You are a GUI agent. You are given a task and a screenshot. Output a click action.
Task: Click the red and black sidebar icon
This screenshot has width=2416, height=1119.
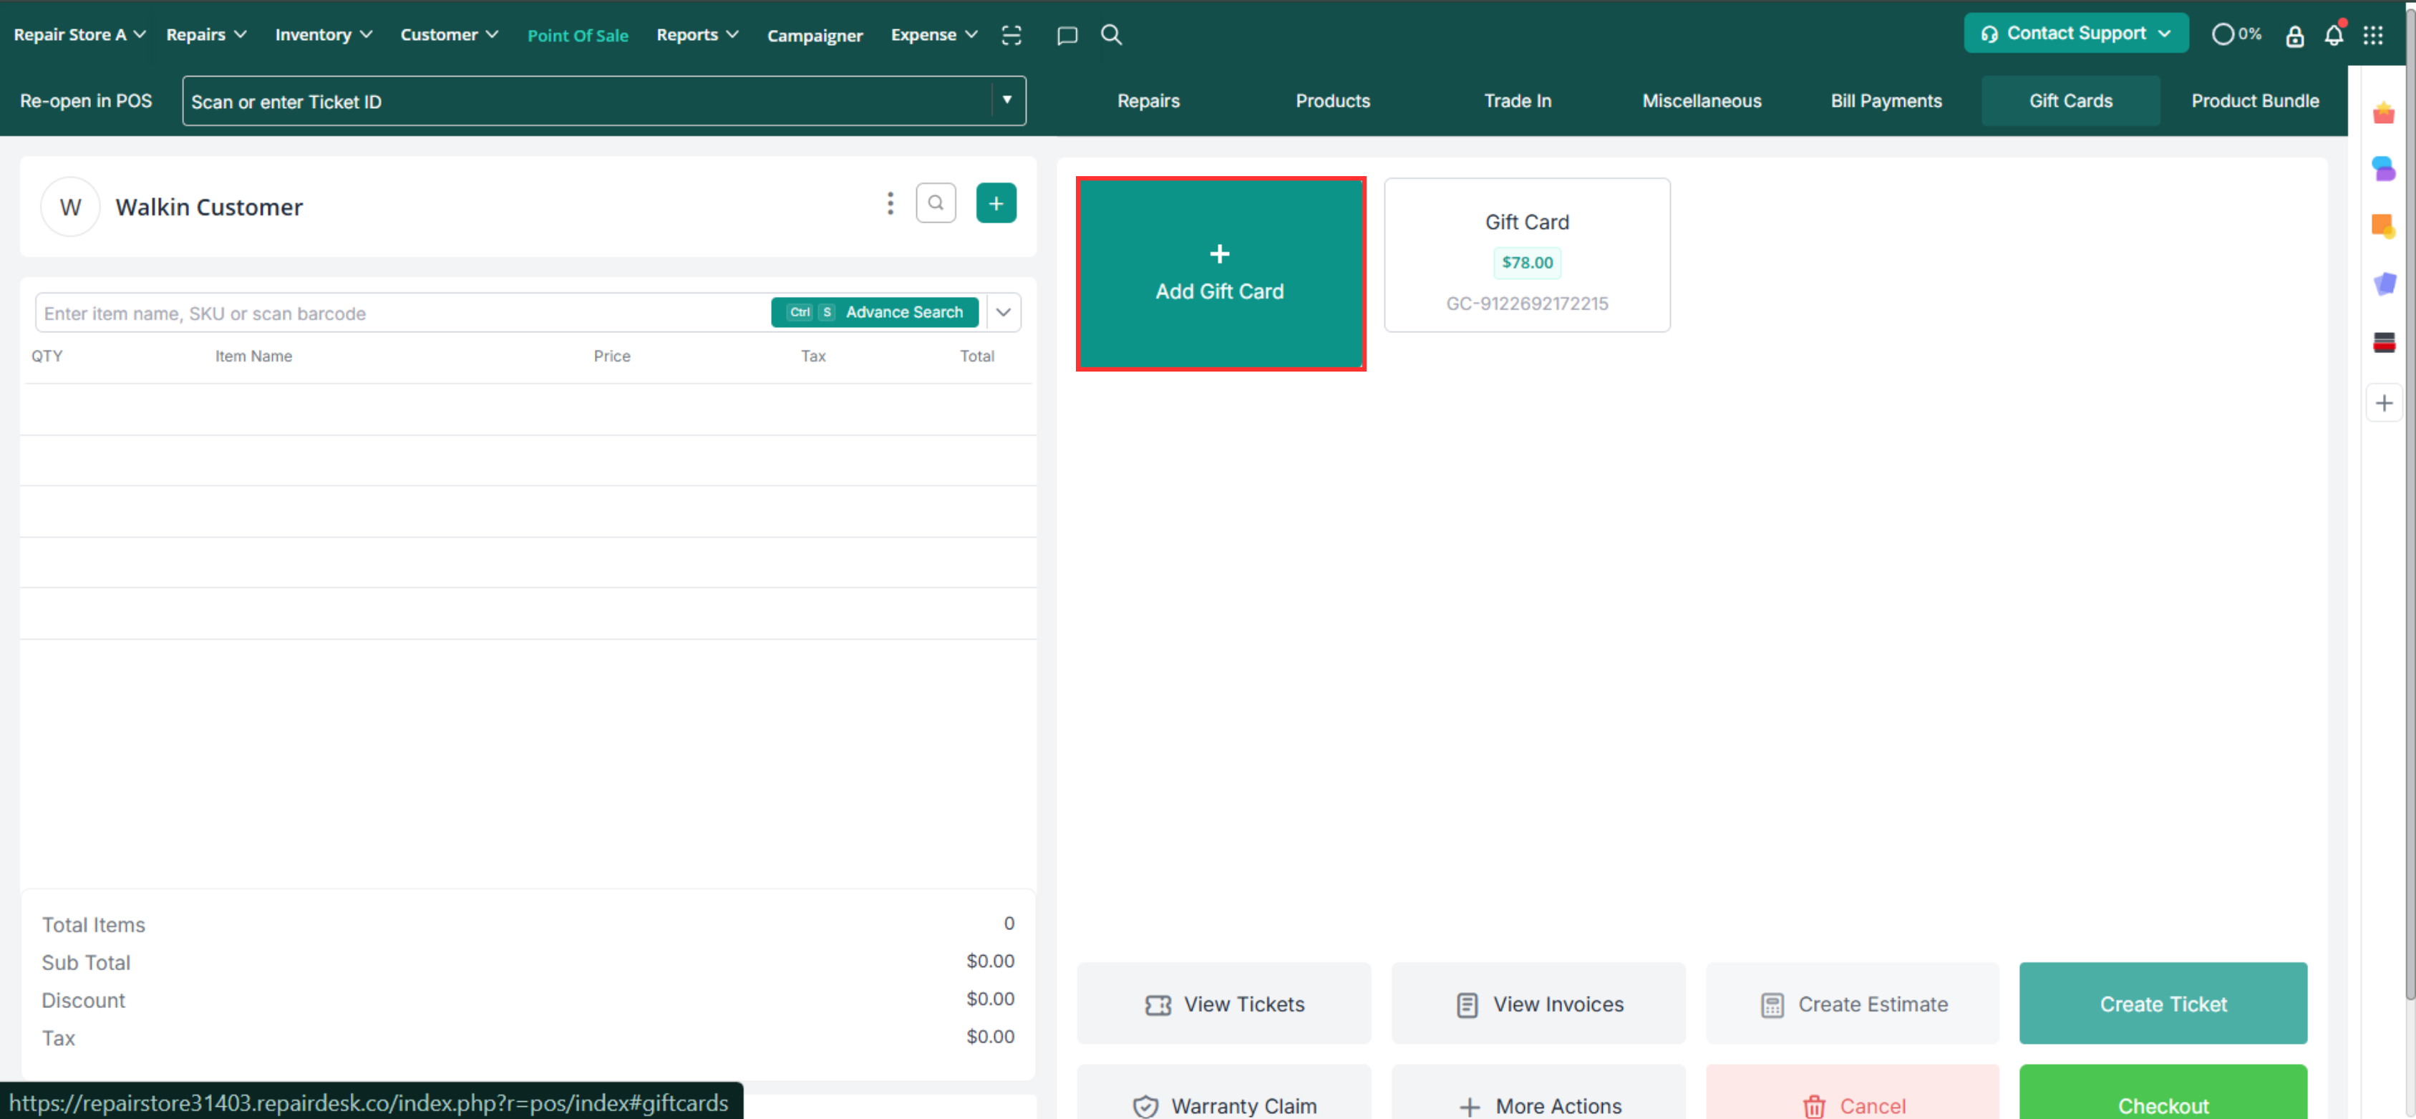(2383, 342)
